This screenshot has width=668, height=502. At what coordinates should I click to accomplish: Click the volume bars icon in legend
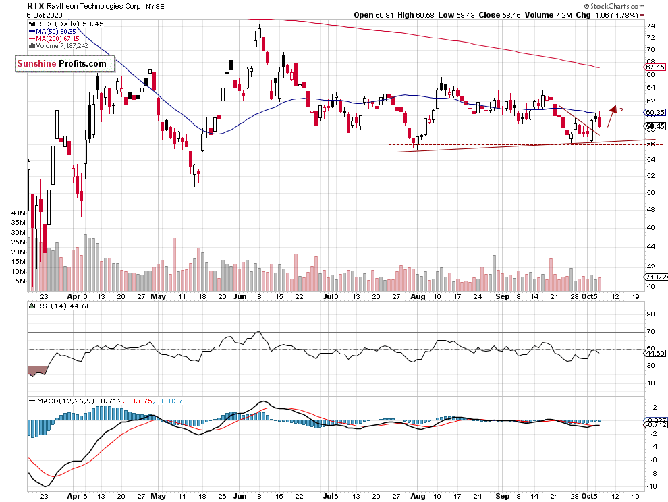point(32,46)
